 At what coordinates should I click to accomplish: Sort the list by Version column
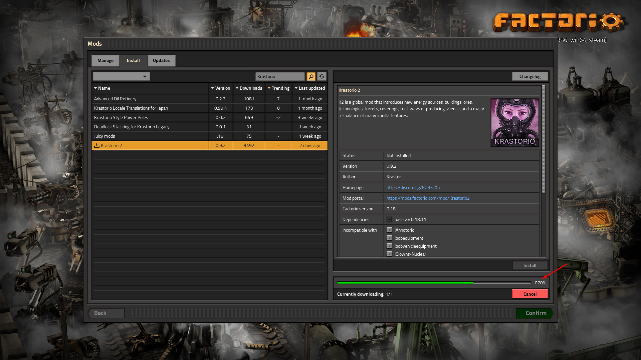tap(221, 88)
